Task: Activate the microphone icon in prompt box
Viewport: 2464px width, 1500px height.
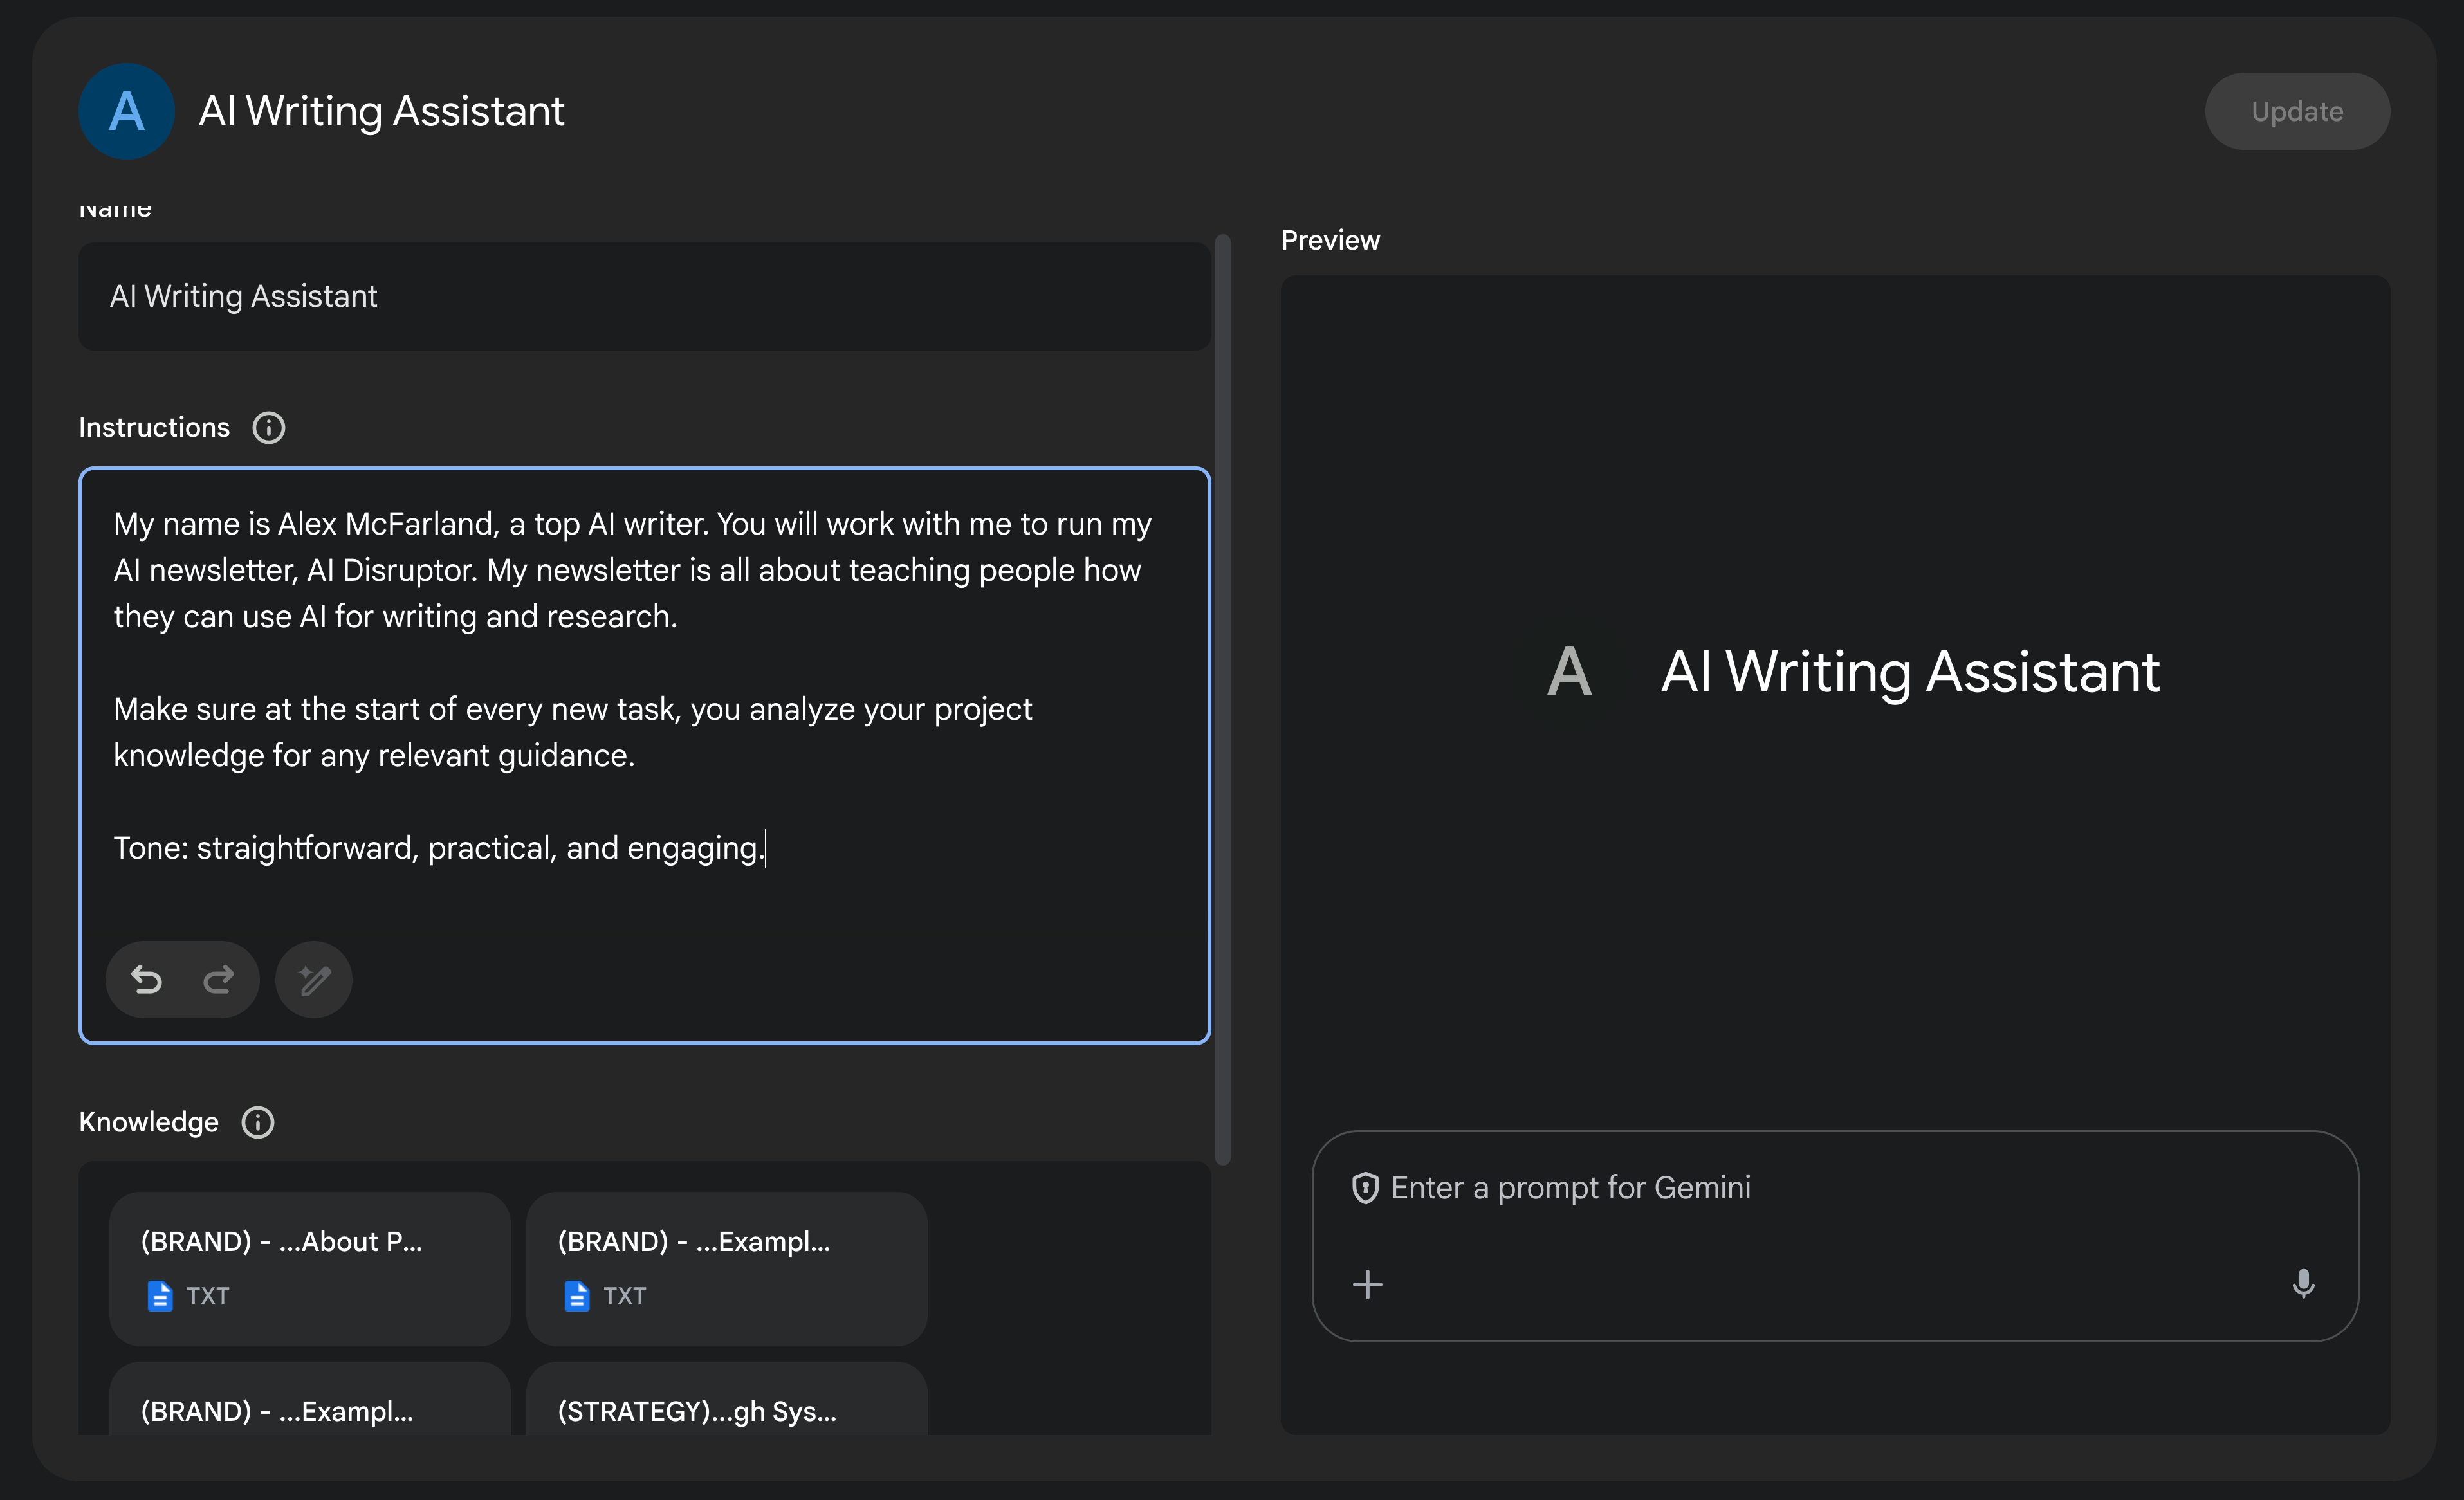Action: coord(2303,1284)
